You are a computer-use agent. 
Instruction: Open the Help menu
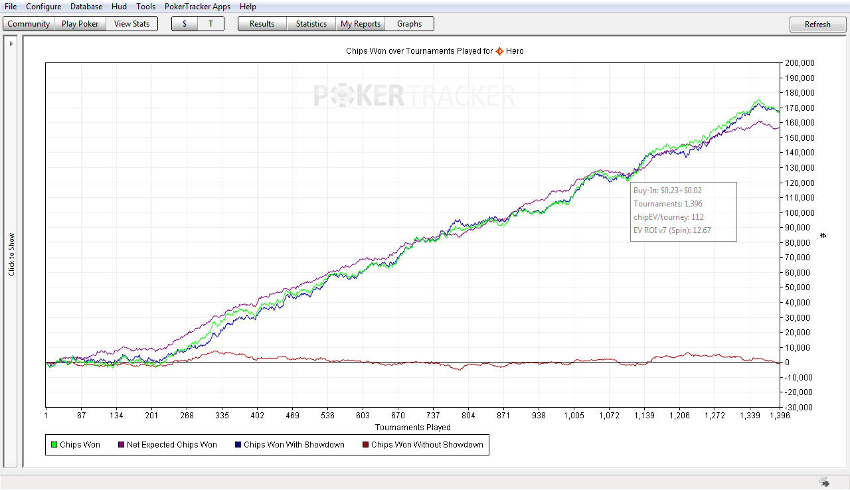pos(248,7)
